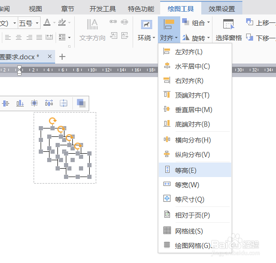Click the break text box link icon

coord(124,22)
